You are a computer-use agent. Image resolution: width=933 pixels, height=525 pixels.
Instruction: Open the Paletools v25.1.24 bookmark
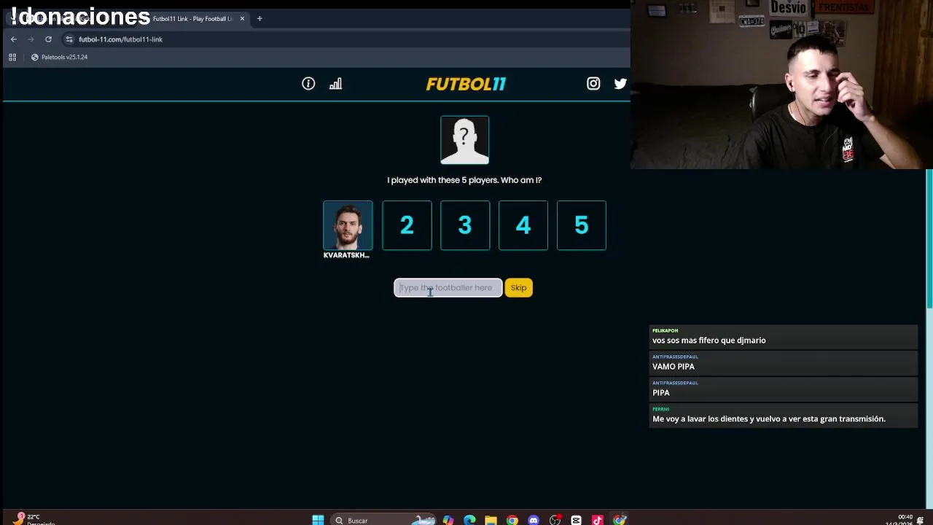(x=59, y=57)
